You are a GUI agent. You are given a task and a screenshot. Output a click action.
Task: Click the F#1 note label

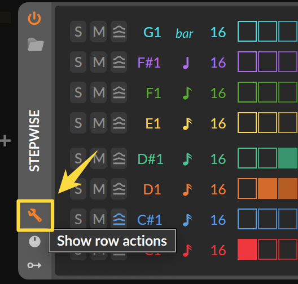click(x=149, y=63)
